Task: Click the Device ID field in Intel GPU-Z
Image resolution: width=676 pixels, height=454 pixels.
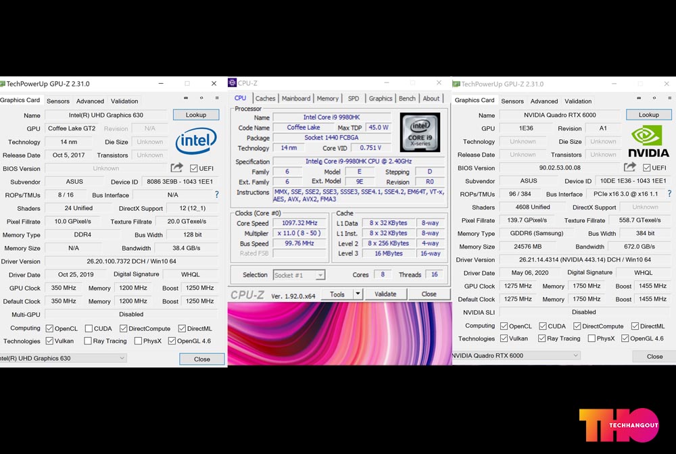Action: pos(180,181)
